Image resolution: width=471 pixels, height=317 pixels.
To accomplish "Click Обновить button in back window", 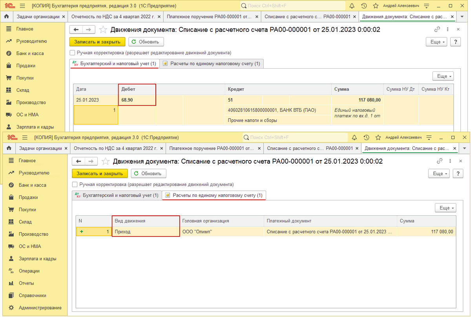I will click(146, 42).
